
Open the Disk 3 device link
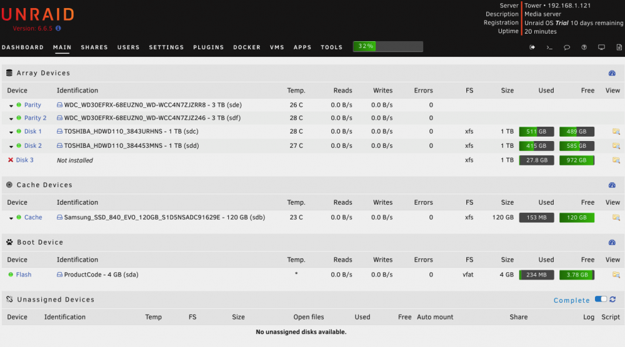25,160
